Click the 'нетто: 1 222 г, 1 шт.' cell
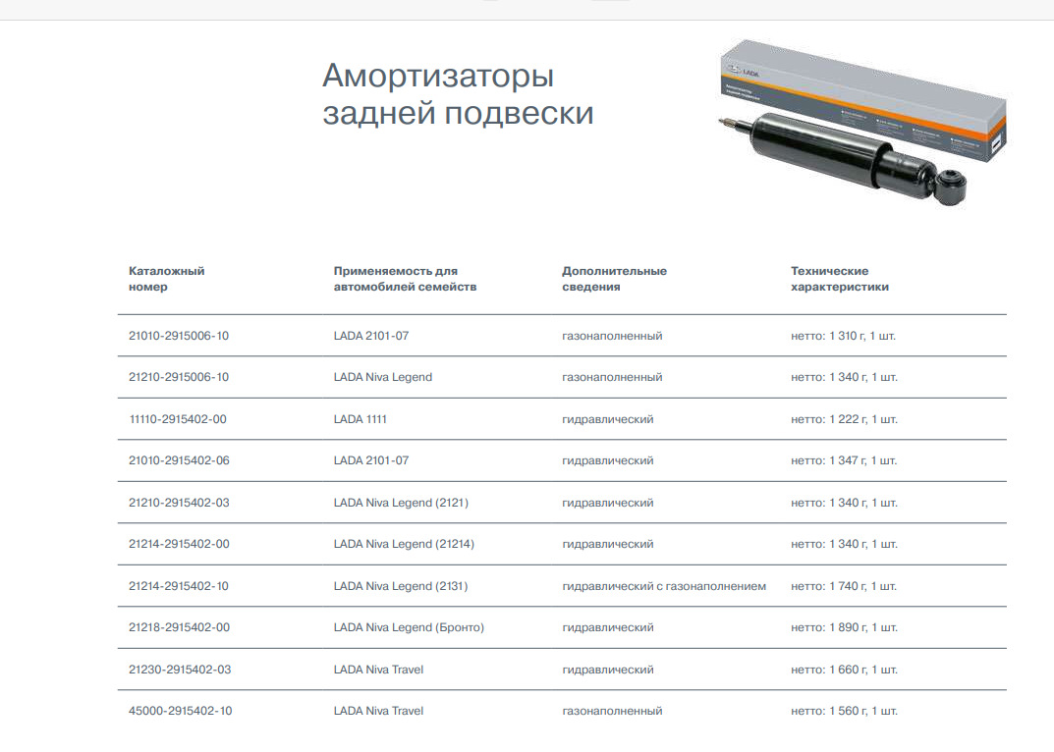 pyautogui.click(x=844, y=419)
